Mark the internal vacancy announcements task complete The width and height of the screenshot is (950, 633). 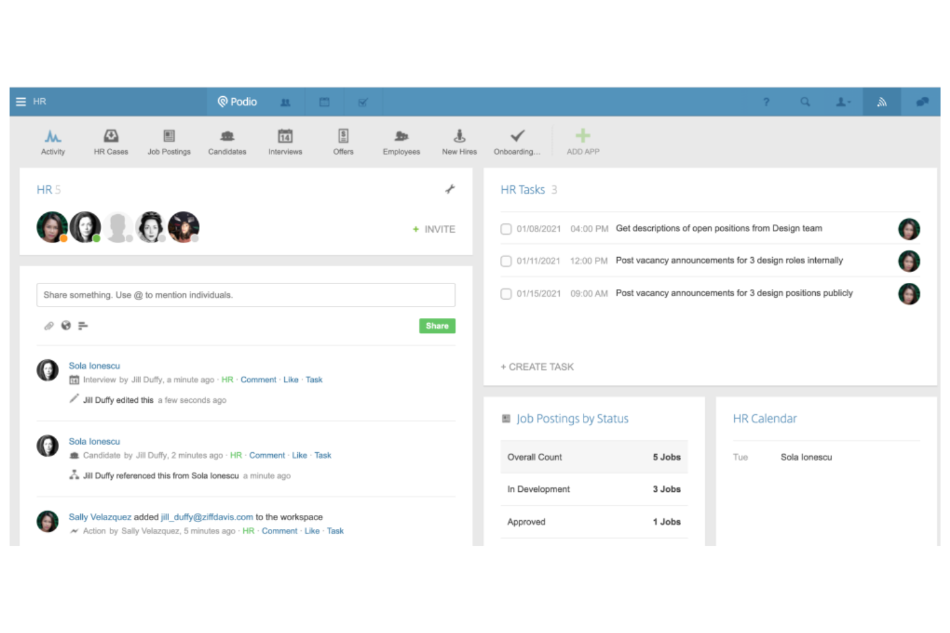pyautogui.click(x=506, y=261)
